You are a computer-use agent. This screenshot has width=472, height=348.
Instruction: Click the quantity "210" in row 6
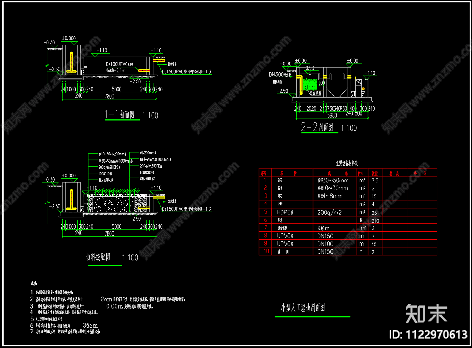point(375,221)
